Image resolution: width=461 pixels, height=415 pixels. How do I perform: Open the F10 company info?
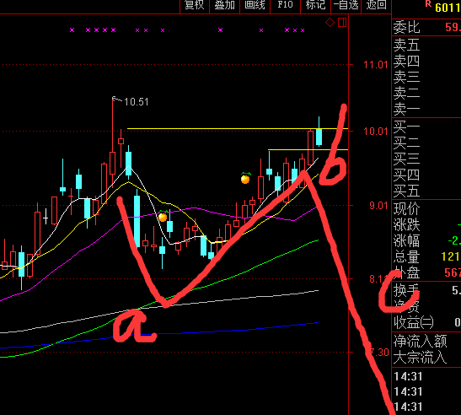pyautogui.click(x=285, y=6)
